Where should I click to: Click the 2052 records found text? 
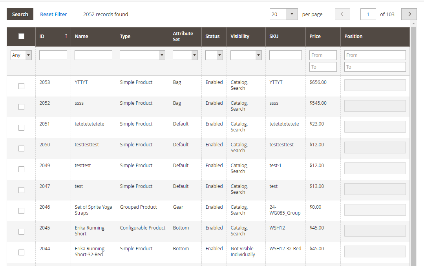tap(106, 15)
